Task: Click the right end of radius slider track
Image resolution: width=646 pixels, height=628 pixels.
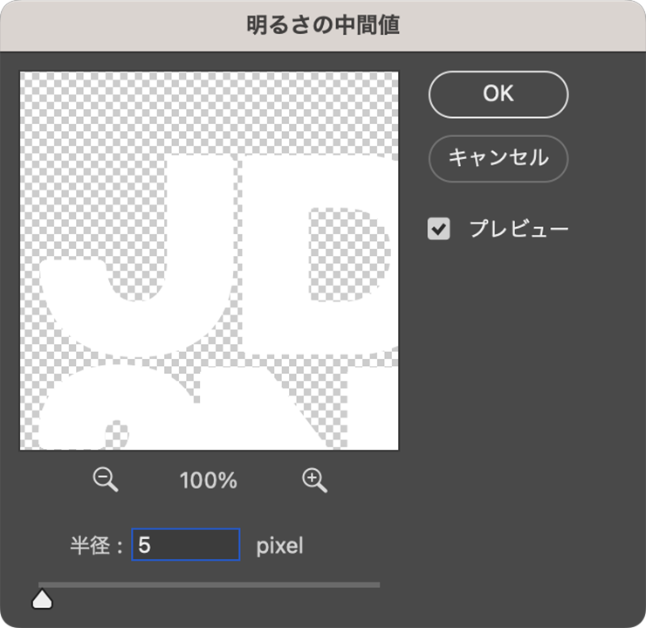Action: (x=376, y=584)
